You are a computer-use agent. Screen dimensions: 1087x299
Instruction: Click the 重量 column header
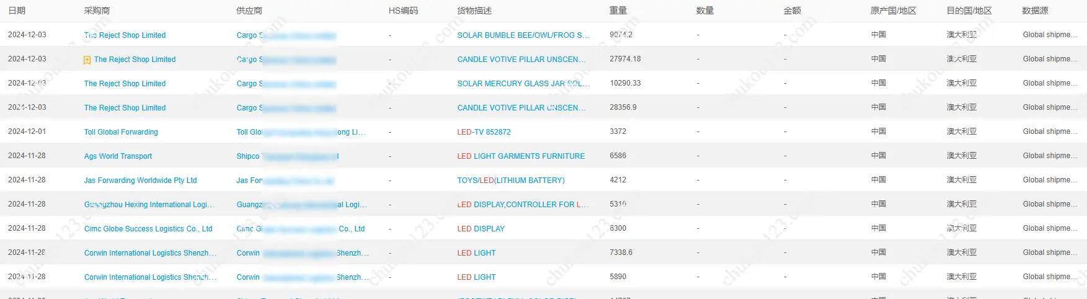coord(618,11)
